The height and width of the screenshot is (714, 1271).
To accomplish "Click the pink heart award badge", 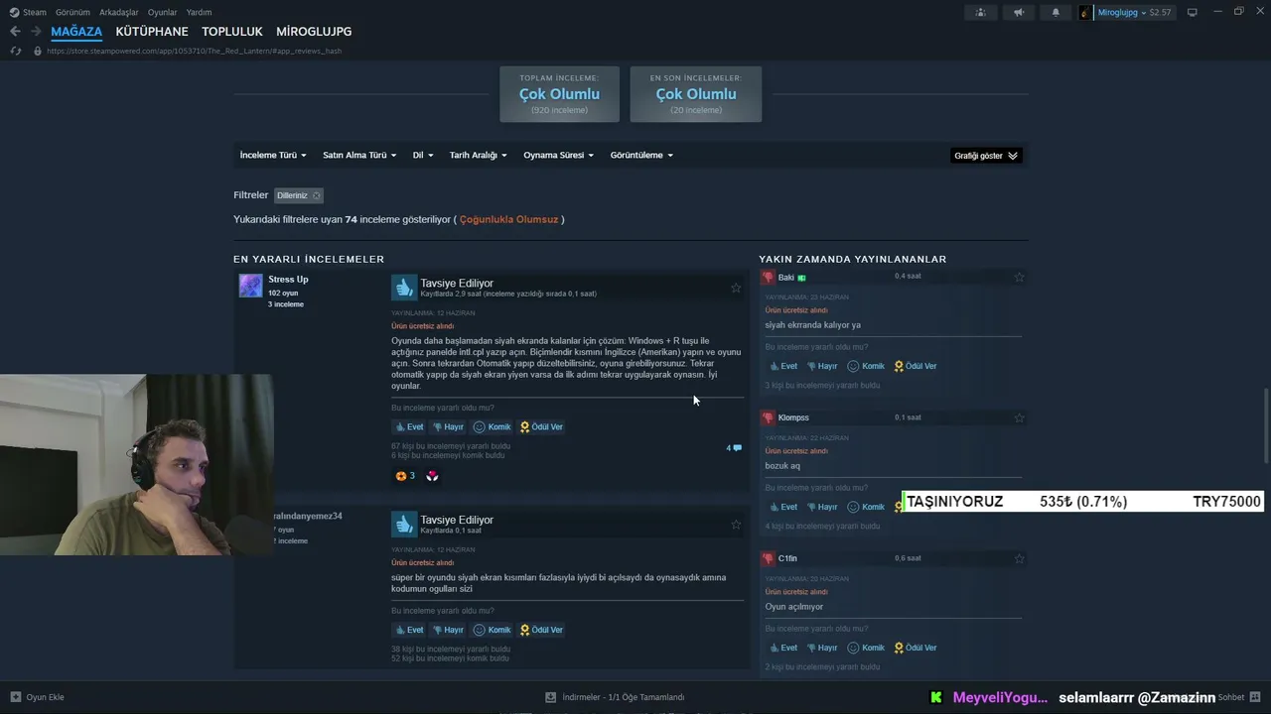I will coord(432,476).
